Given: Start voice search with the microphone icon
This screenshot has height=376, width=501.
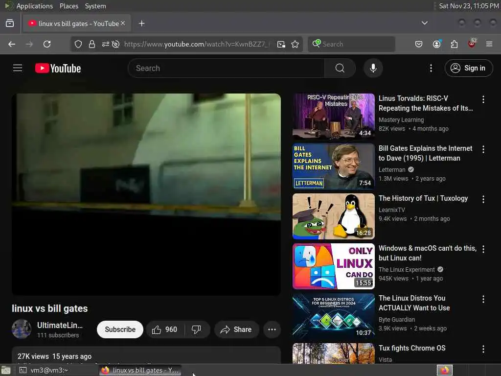Looking at the screenshot, I should (x=373, y=68).
